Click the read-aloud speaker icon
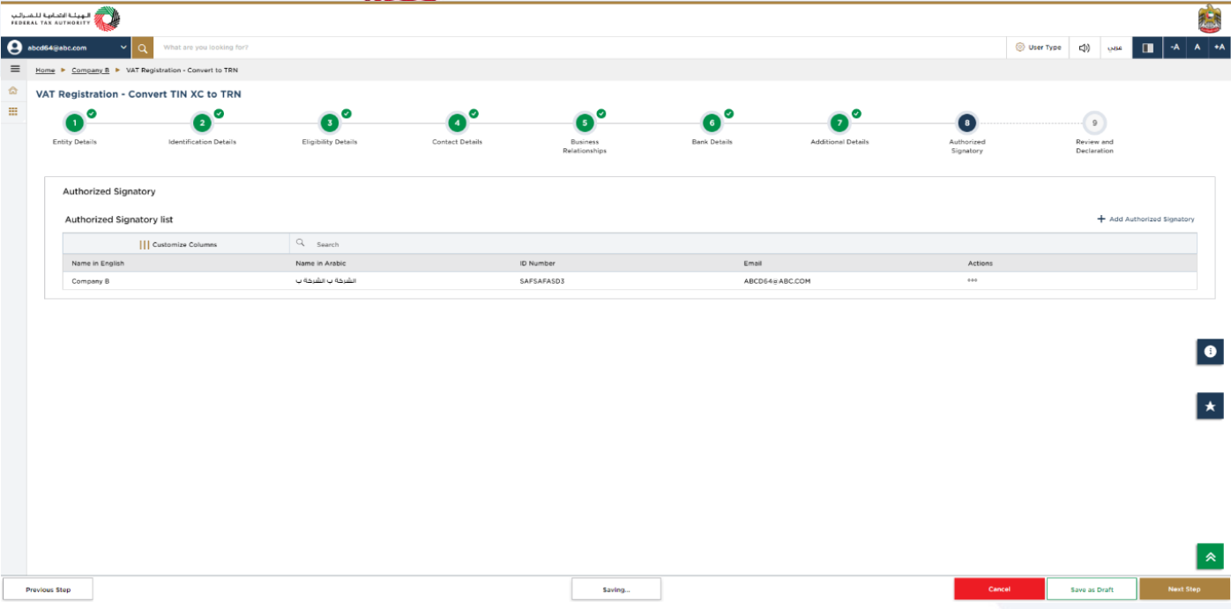The height and width of the screenshot is (609, 1231). click(x=1084, y=48)
